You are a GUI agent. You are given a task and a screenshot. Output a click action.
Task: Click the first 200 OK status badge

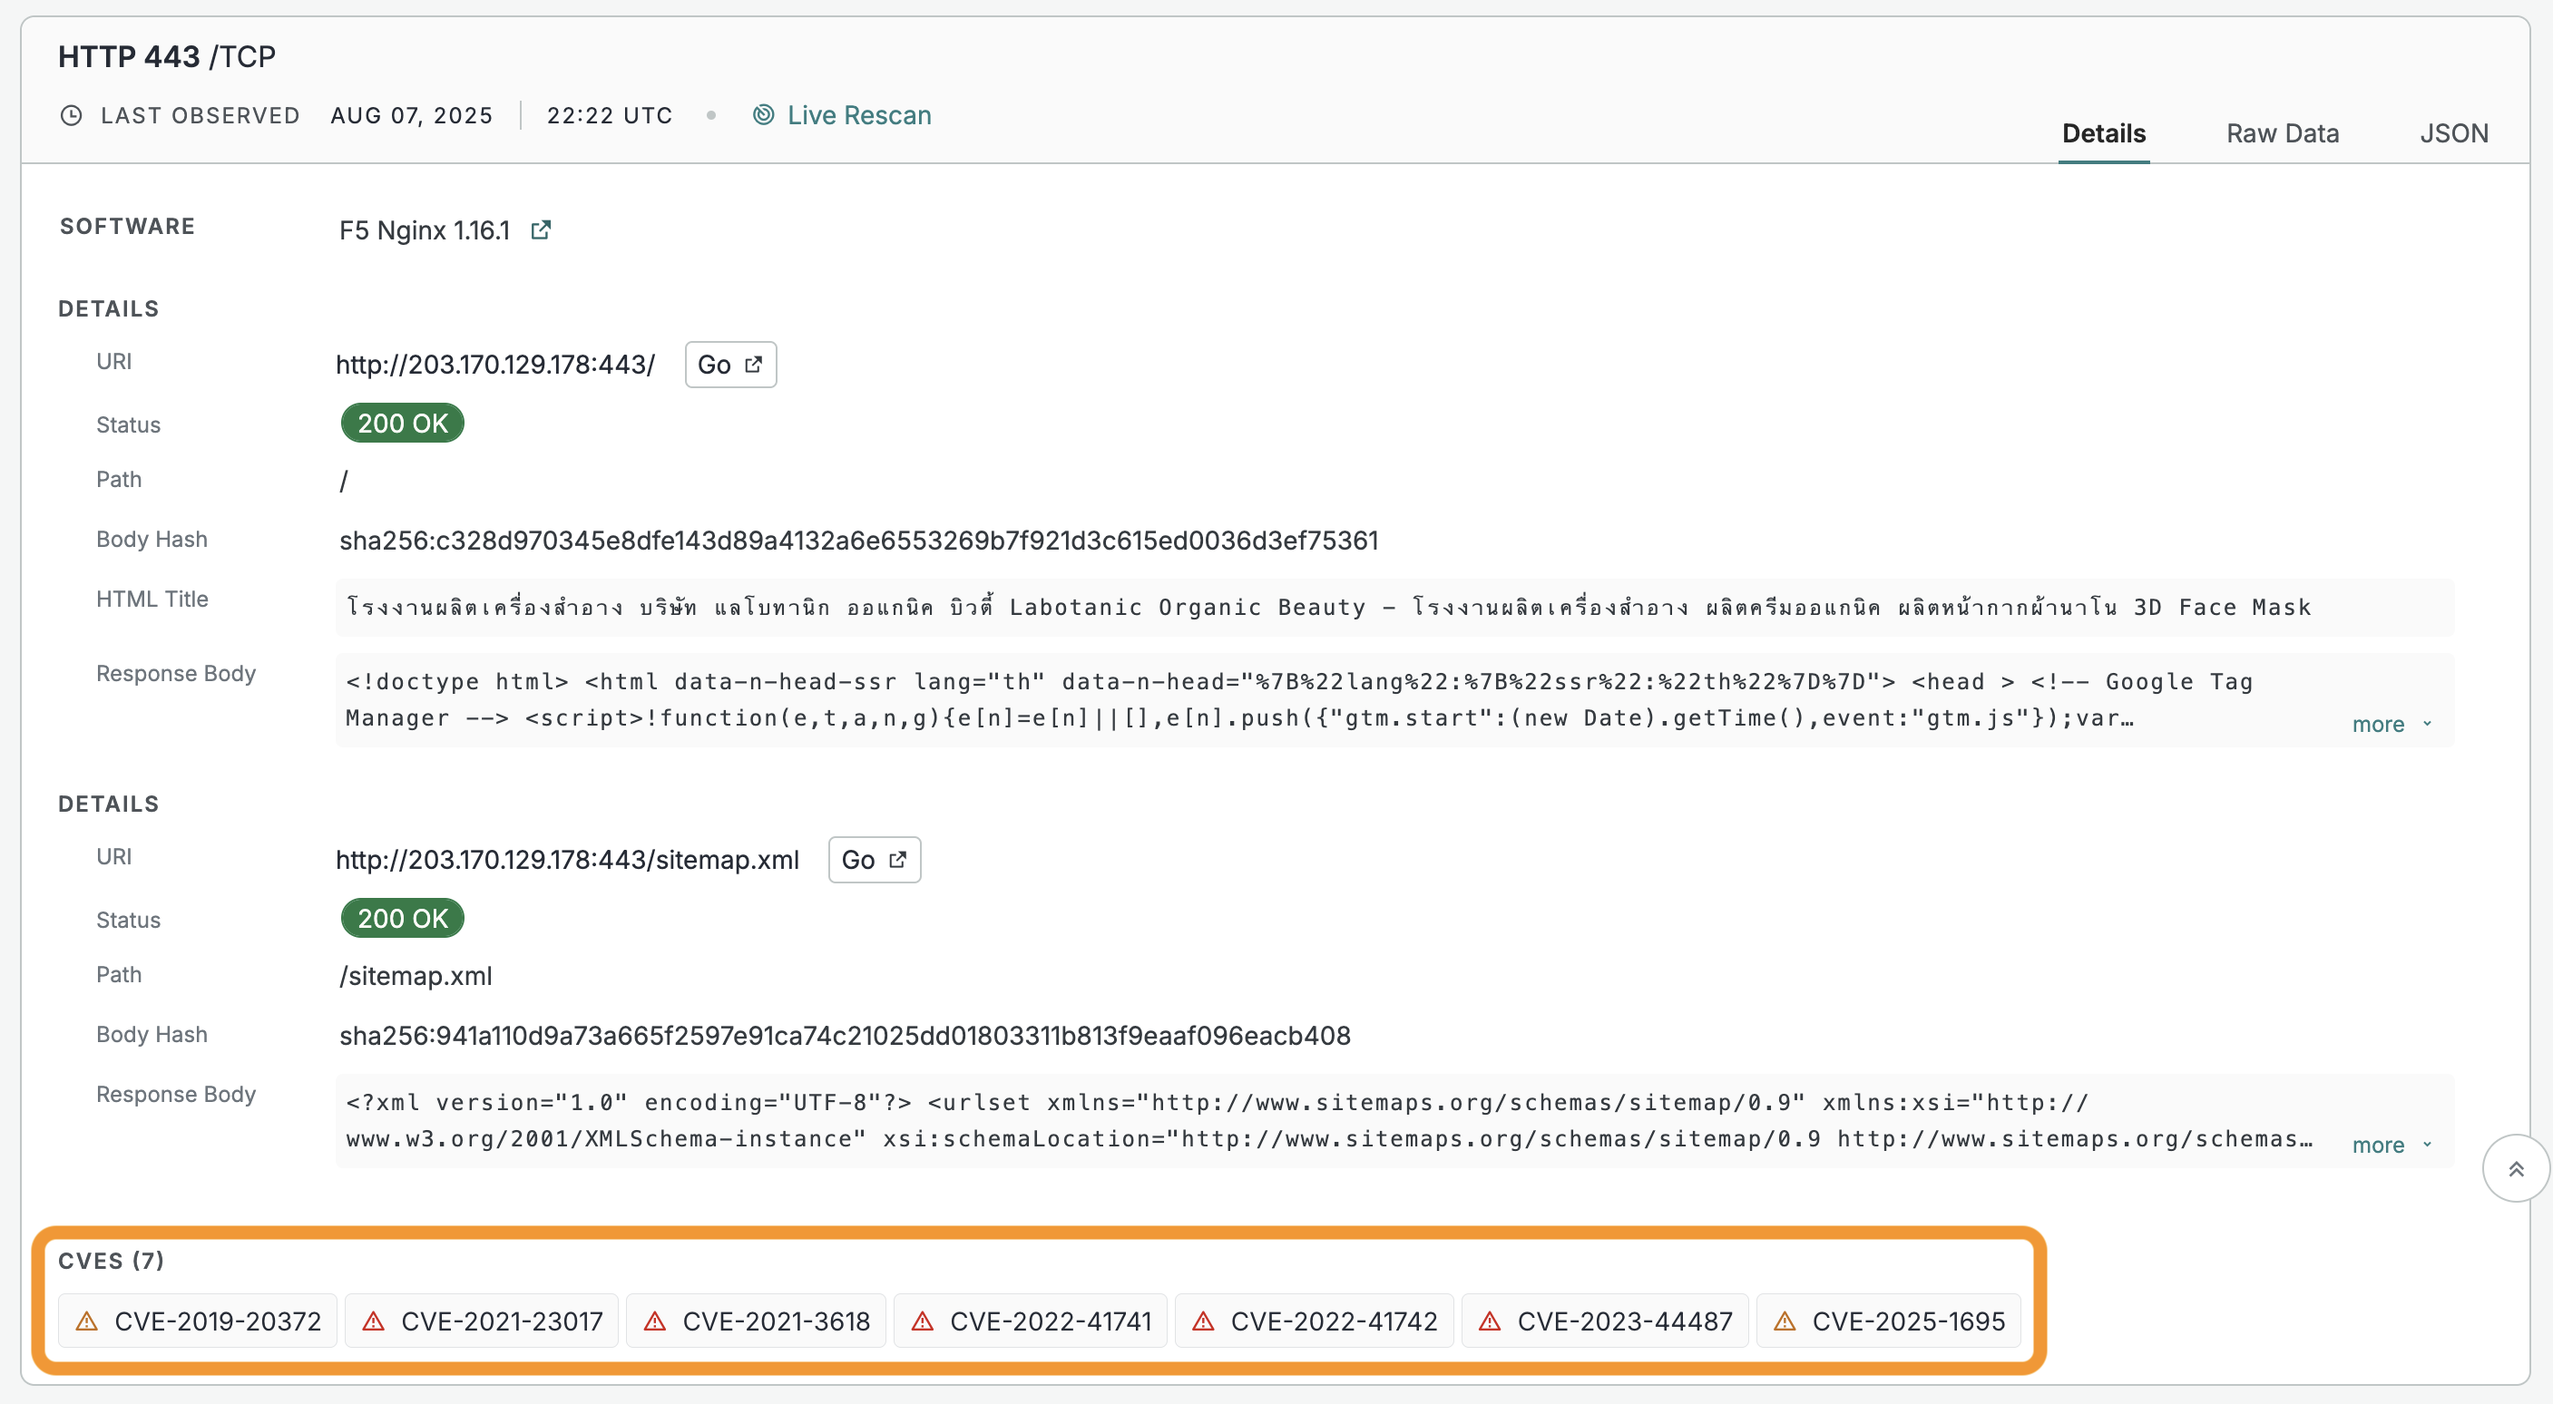[403, 423]
